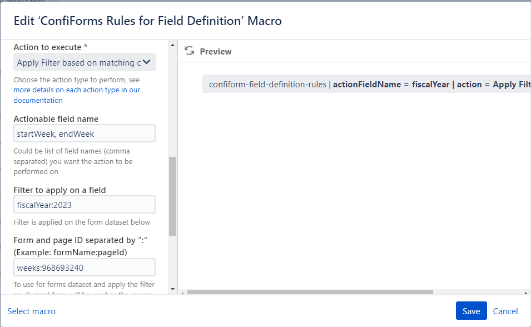The height and width of the screenshot is (327, 531).
Task: Focus the Actionable field name input
Action: point(84,133)
